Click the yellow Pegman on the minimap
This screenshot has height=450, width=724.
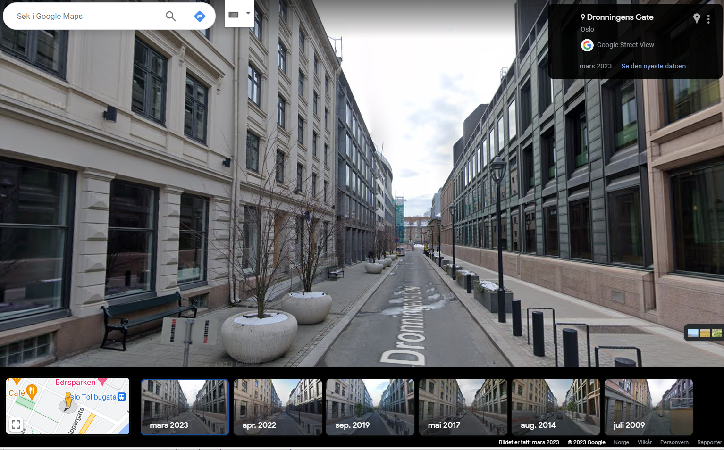click(68, 400)
